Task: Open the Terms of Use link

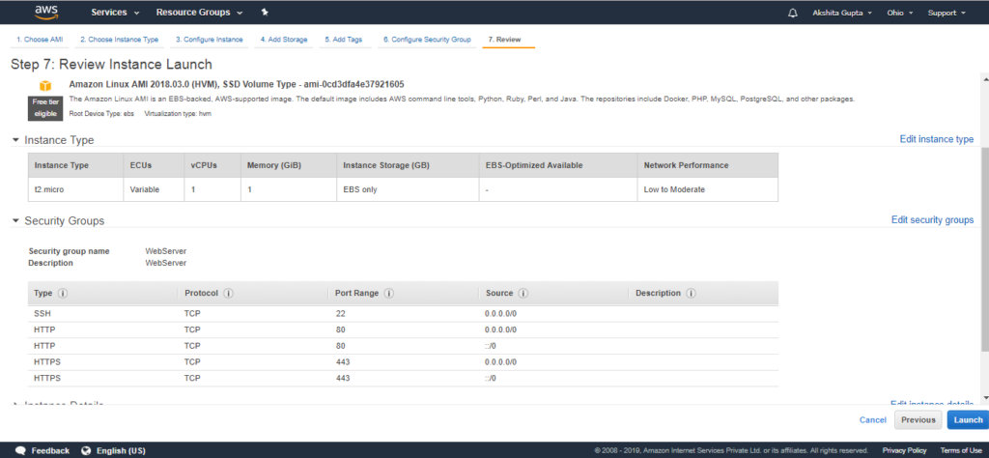Action: pos(961,450)
